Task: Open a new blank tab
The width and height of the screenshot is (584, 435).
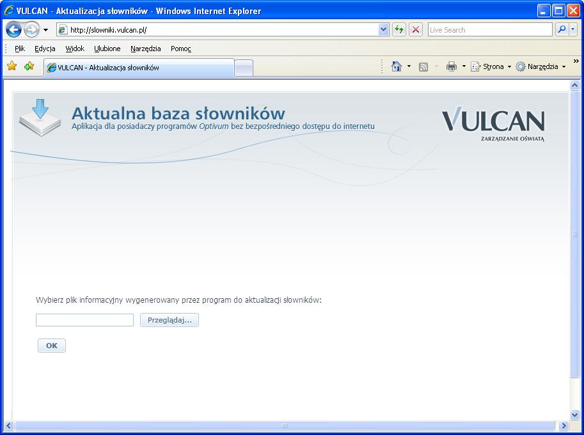Action: coord(244,68)
